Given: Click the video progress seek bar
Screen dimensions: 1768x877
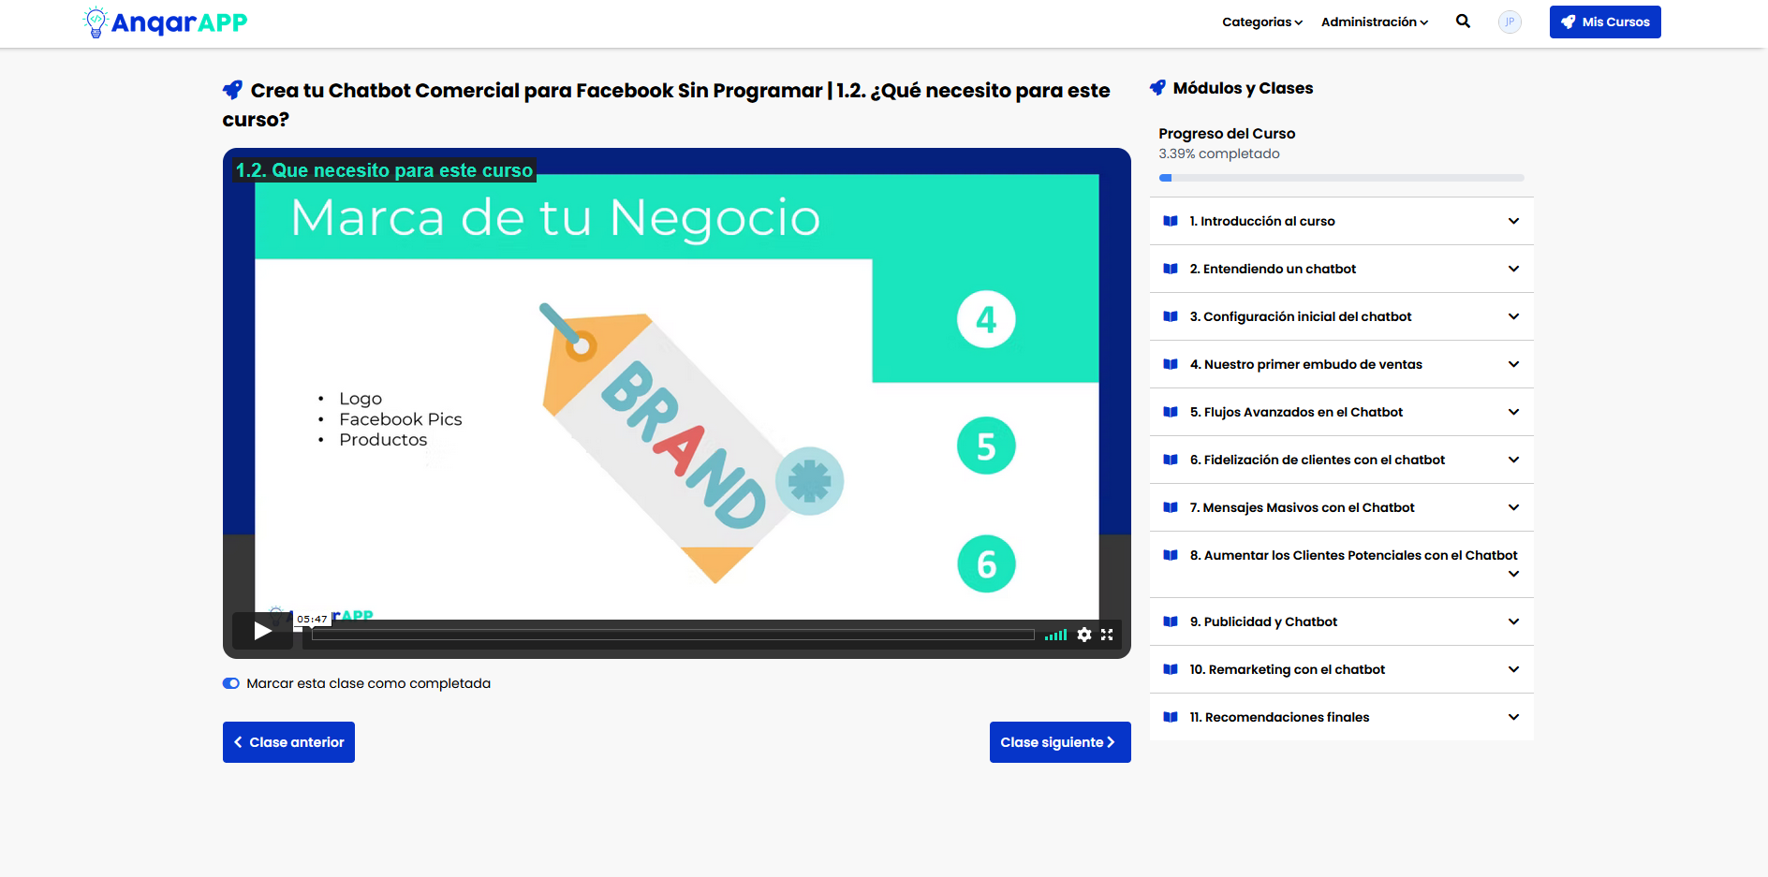Looking at the screenshot, I should (x=670, y=635).
